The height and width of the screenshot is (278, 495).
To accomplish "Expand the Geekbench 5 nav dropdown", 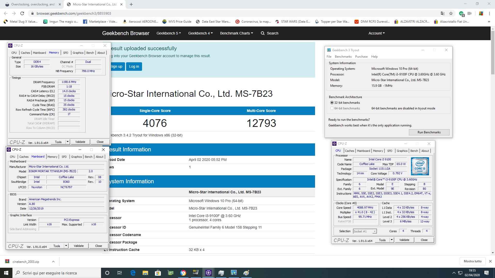I will tap(169, 33).
